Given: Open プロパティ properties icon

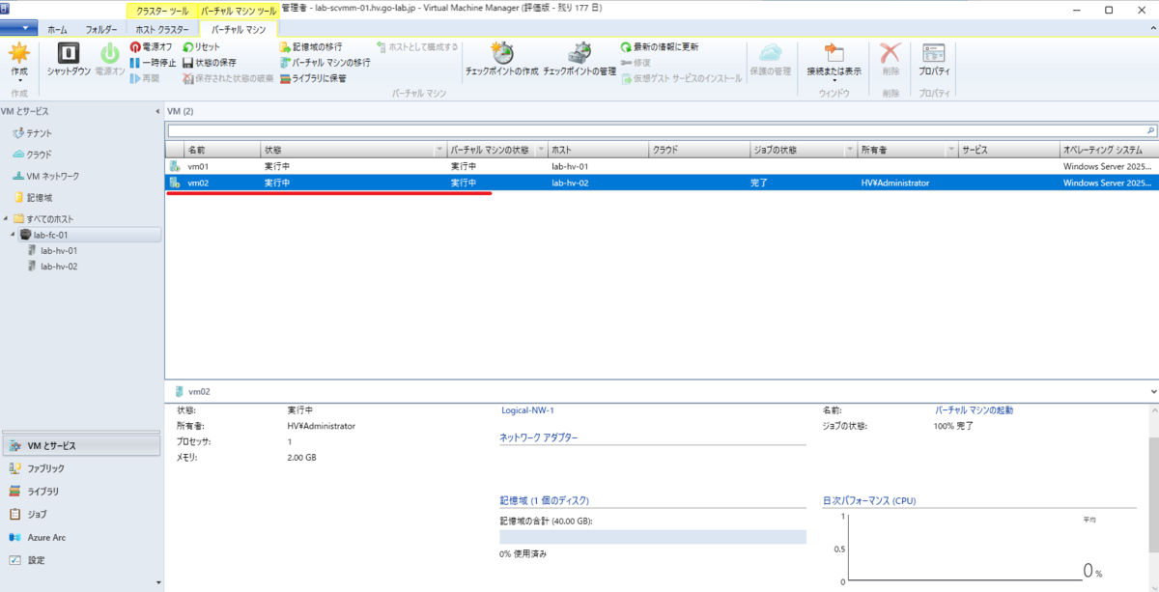Looking at the screenshot, I should click(934, 53).
